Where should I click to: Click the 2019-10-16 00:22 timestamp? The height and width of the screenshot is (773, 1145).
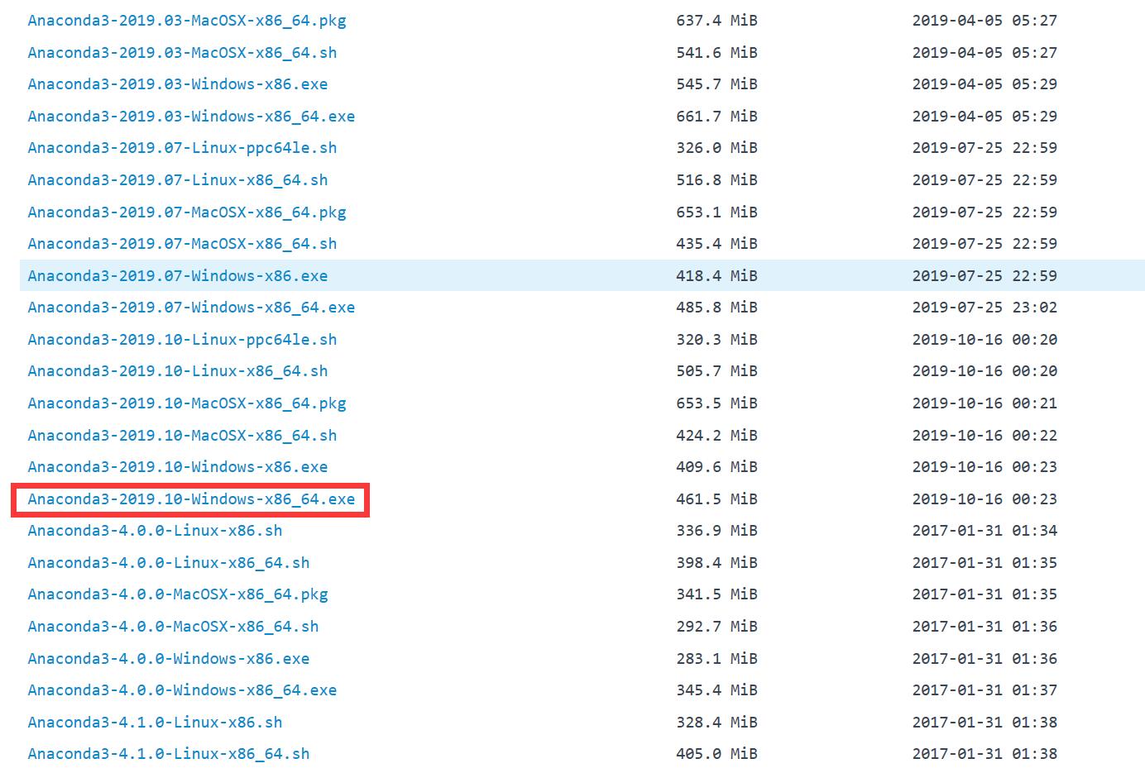(985, 435)
